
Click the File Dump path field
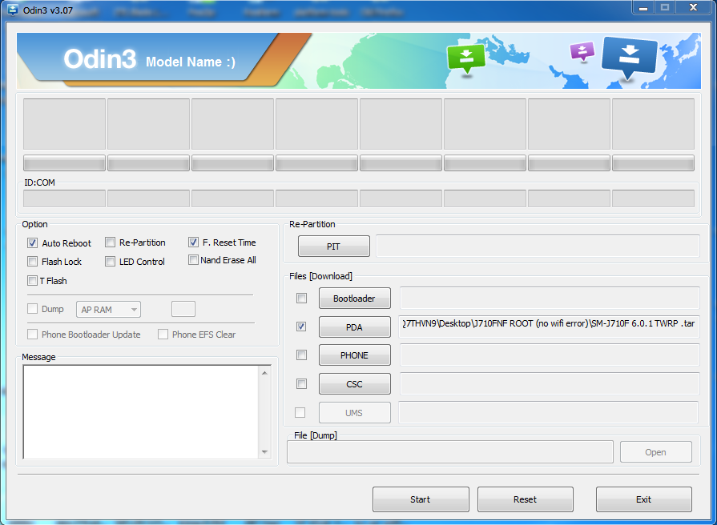(450, 452)
